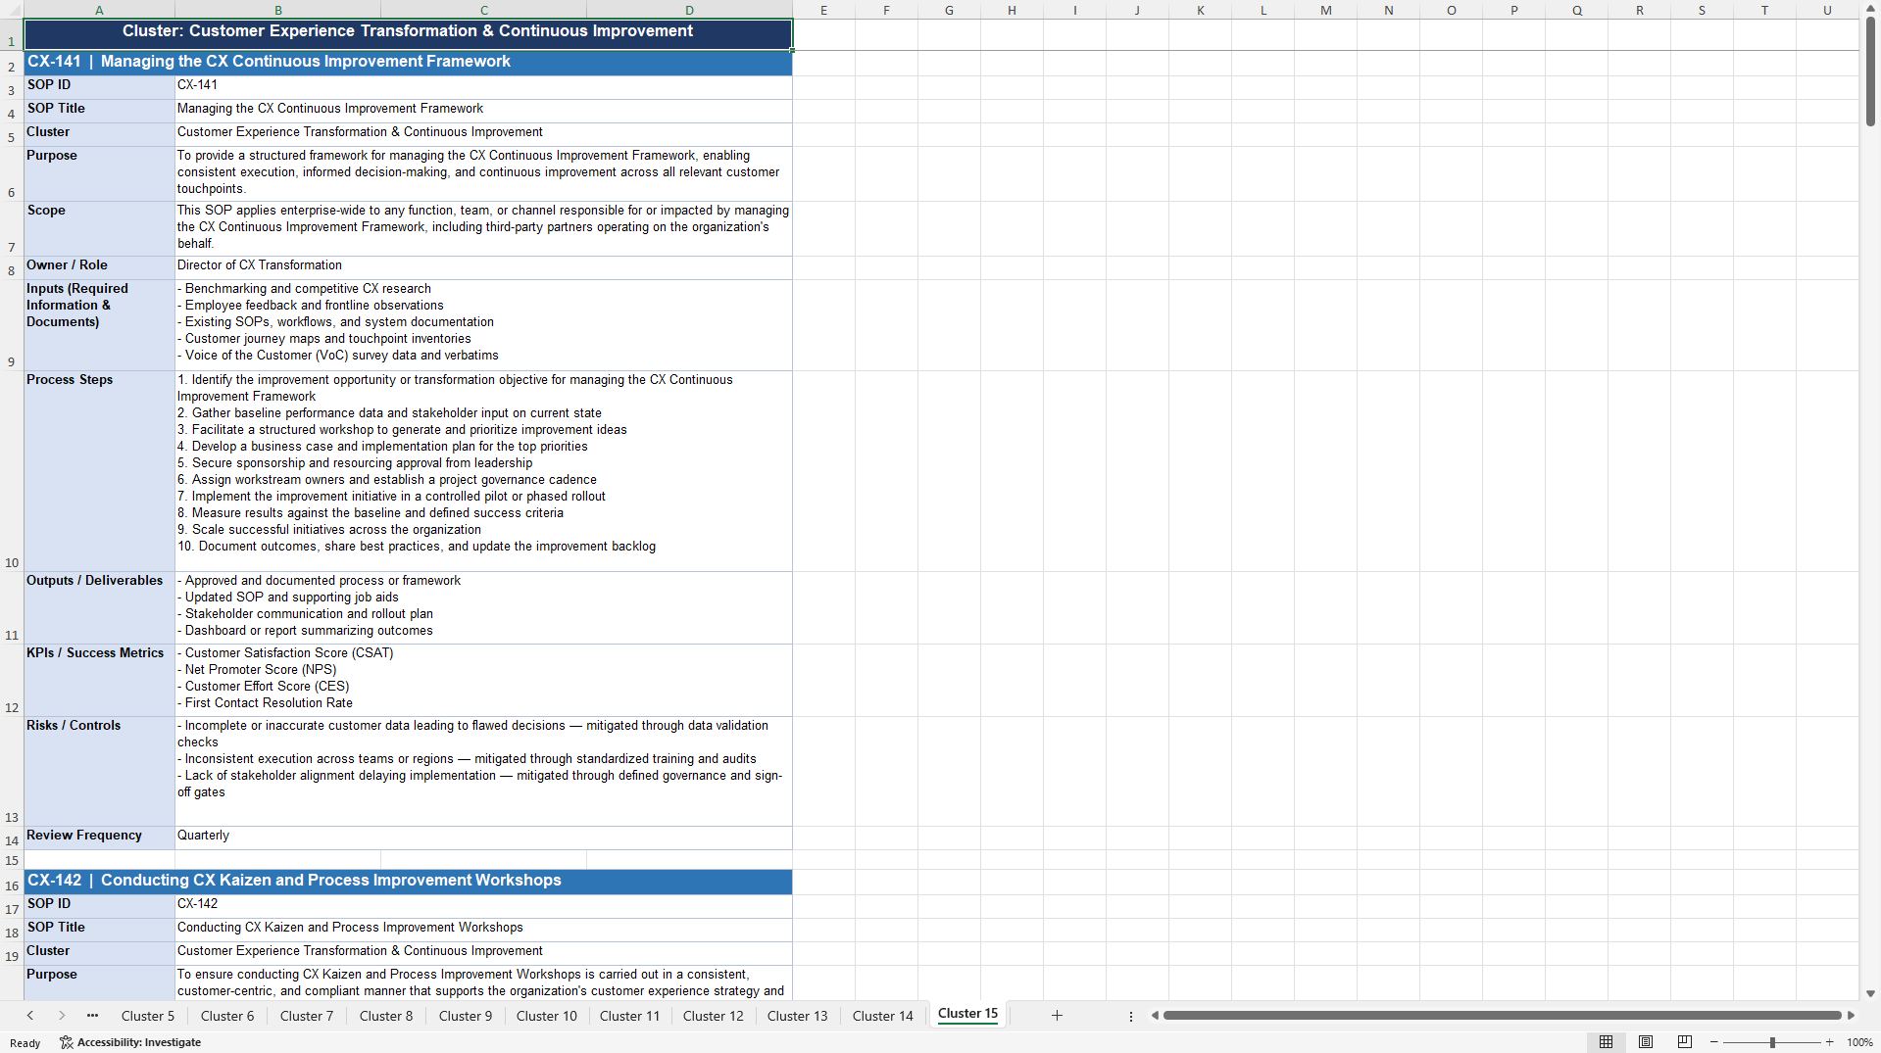The image size is (1881, 1053).
Task: Switch to Page Layout view
Action: [1646, 1042]
